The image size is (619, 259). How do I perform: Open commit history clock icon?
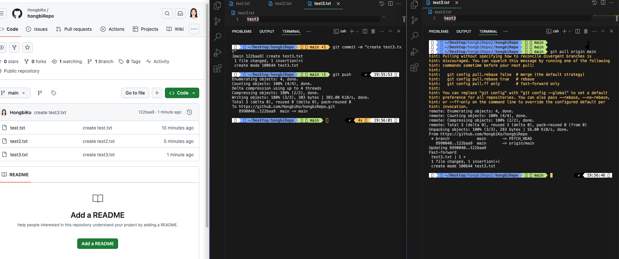pos(189,112)
